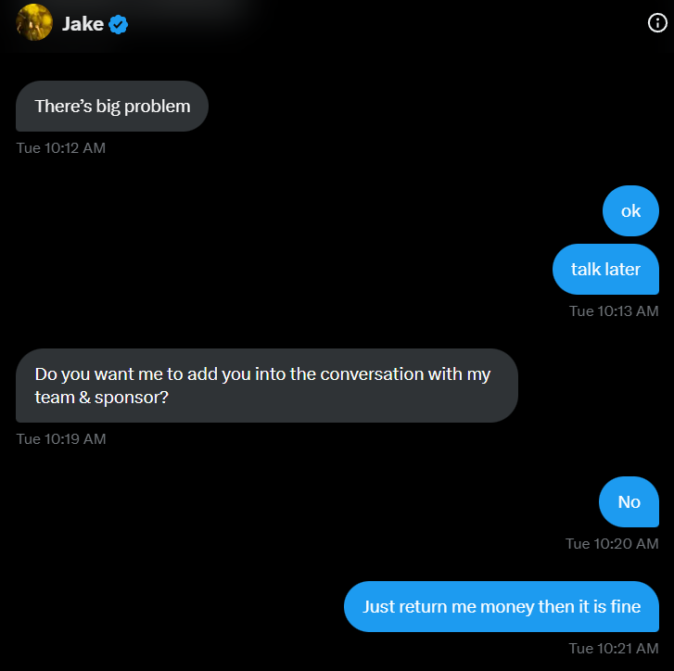Click the Tue 10:12 AM timestamp

[61, 147]
